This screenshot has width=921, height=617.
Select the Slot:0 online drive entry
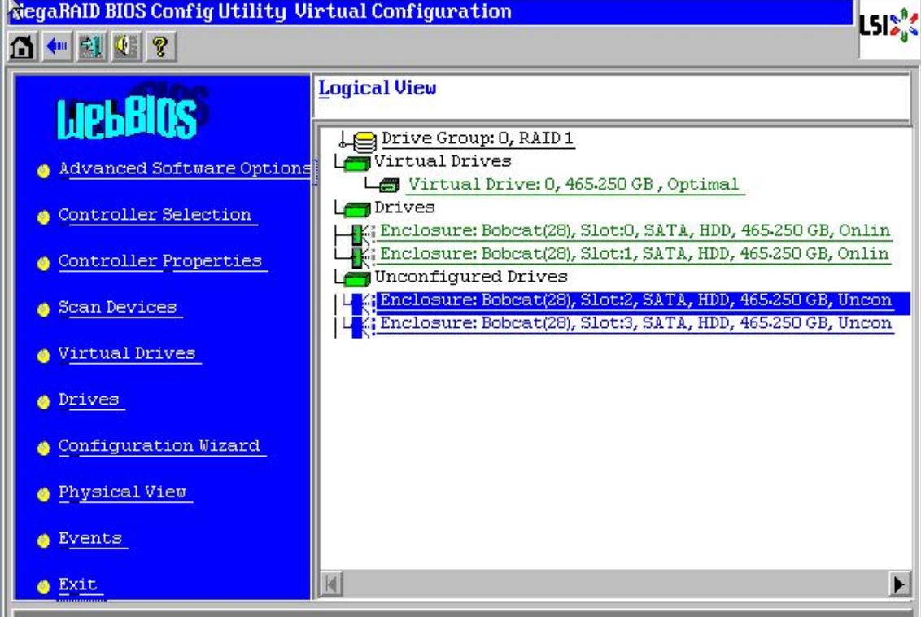[635, 231]
